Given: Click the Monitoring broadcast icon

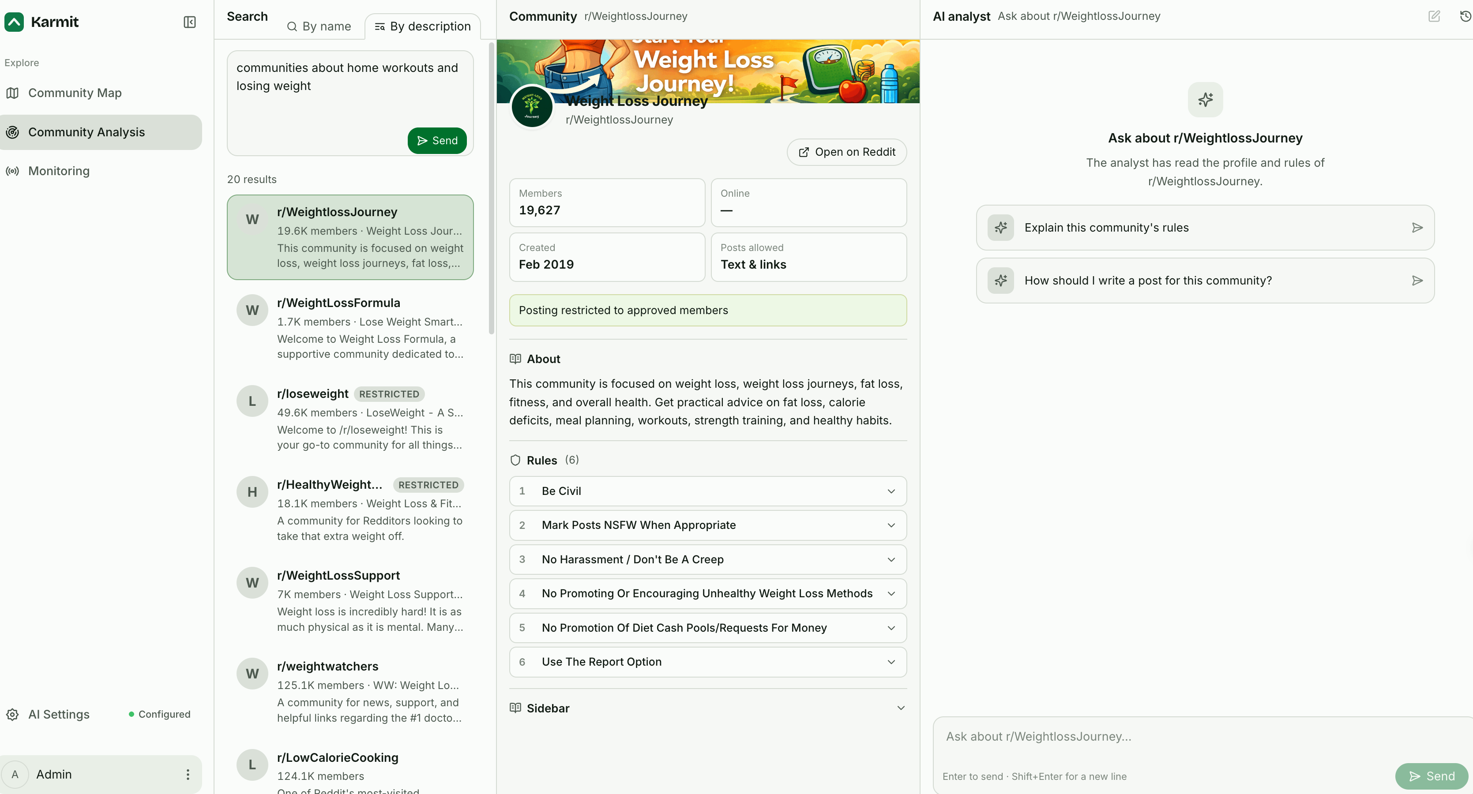Looking at the screenshot, I should [13, 171].
